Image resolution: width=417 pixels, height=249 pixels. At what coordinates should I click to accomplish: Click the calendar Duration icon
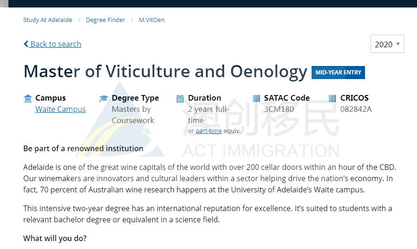tap(180, 99)
